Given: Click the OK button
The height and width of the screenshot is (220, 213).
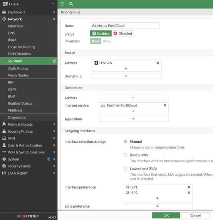Looking at the screenshot, I should pos(166,215).
